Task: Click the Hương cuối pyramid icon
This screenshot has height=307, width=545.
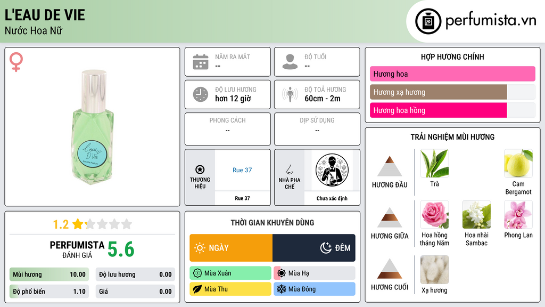Action: [390, 269]
